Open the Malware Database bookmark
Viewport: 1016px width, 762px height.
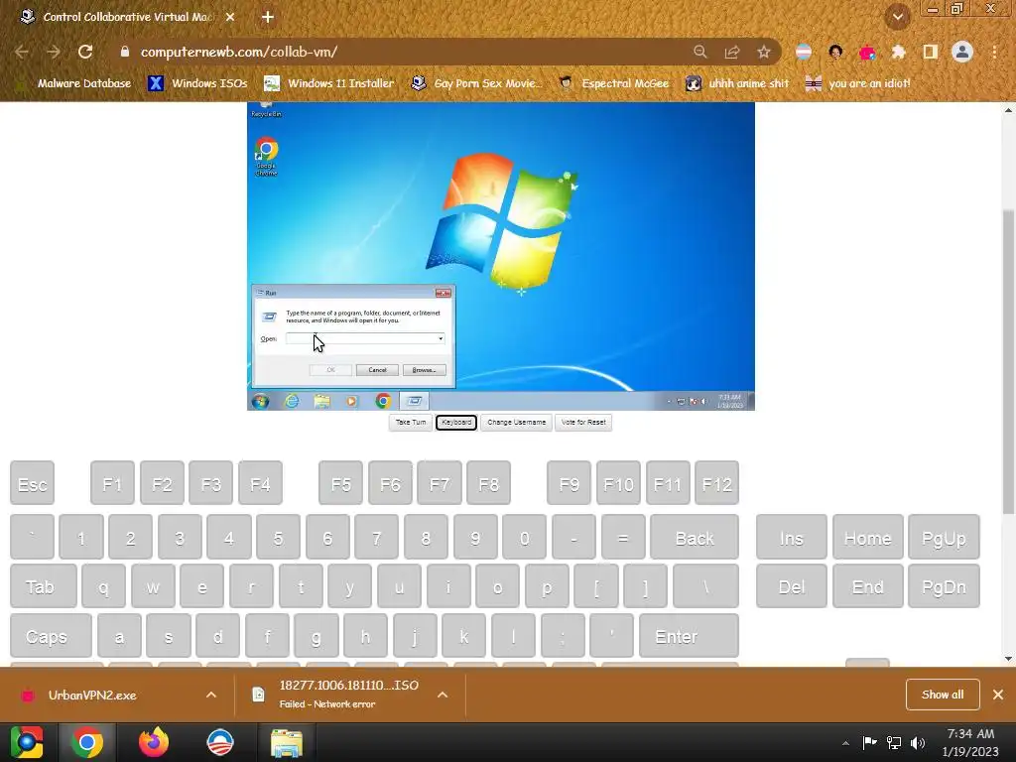tap(75, 83)
